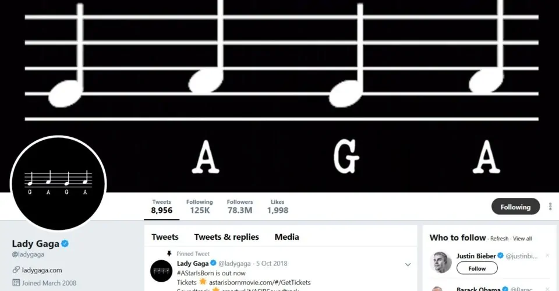This screenshot has height=291, width=559.
Task: Open the Followers count 78.3M
Action: pyautogui.click(x=239, y=207)
